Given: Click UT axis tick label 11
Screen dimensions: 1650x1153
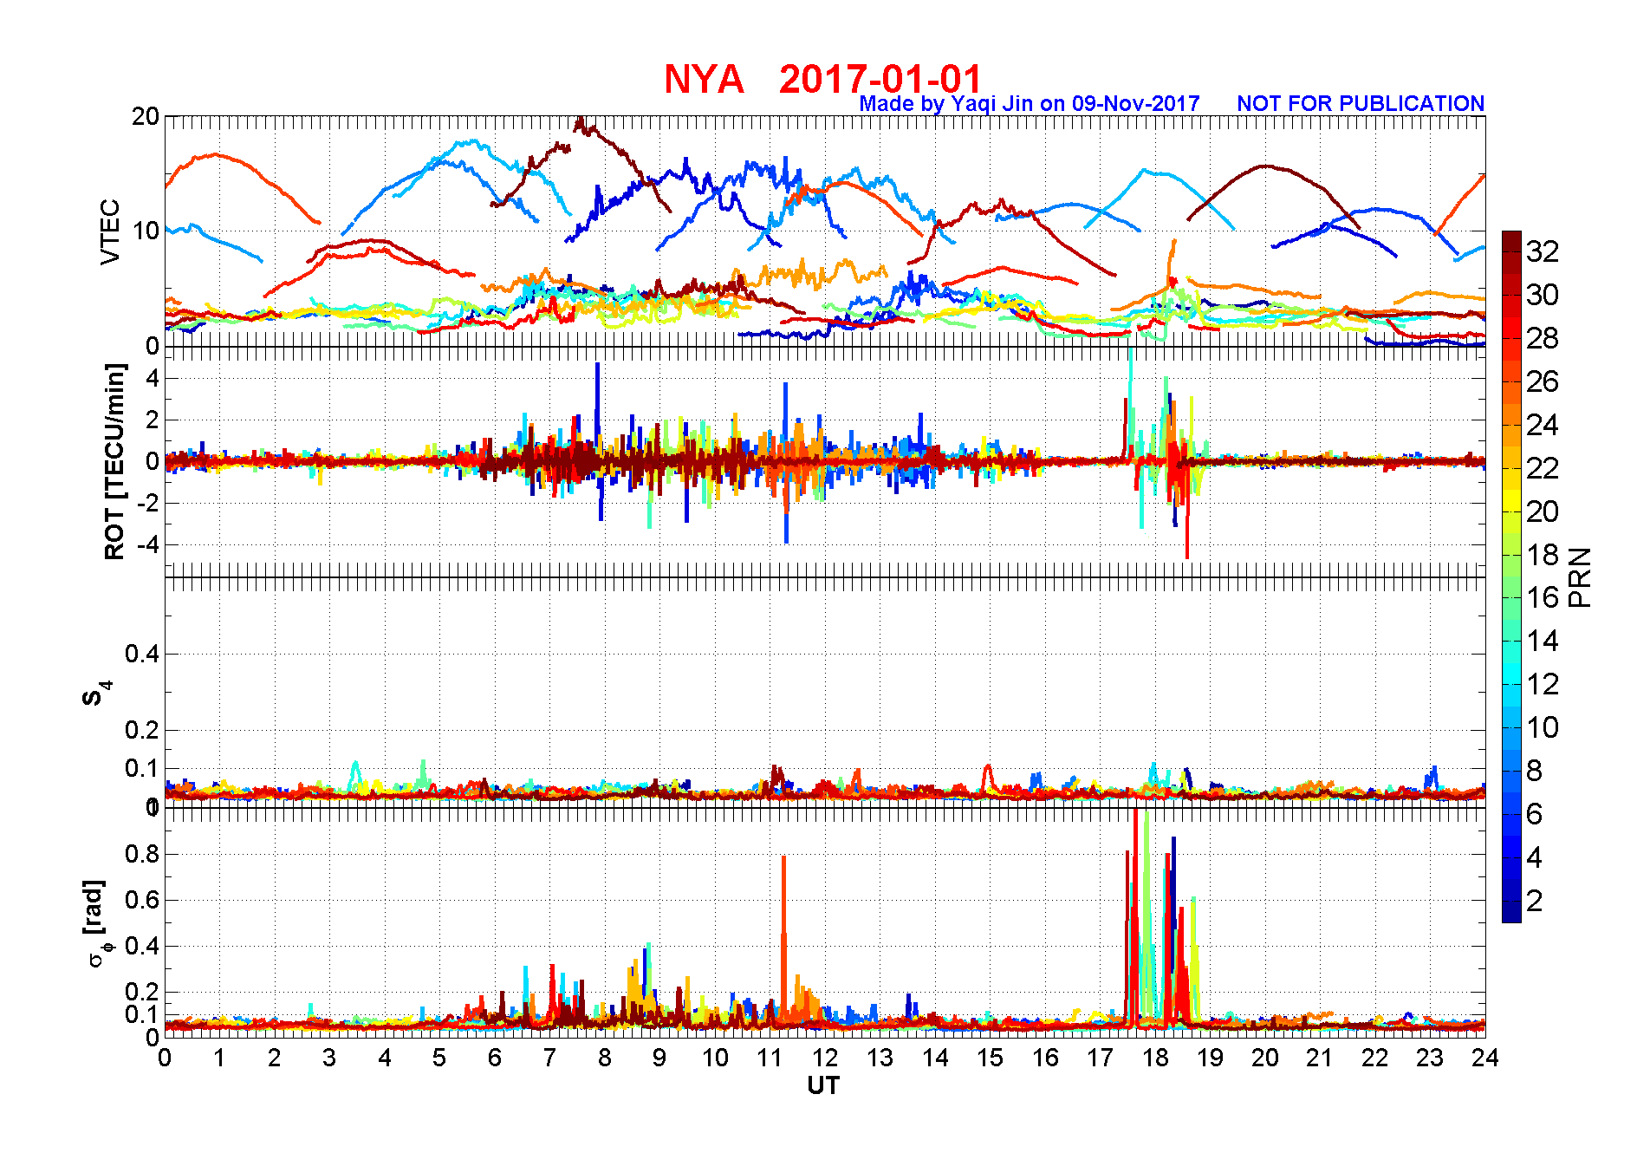Looking at the screenshot, I should 770,1058.
